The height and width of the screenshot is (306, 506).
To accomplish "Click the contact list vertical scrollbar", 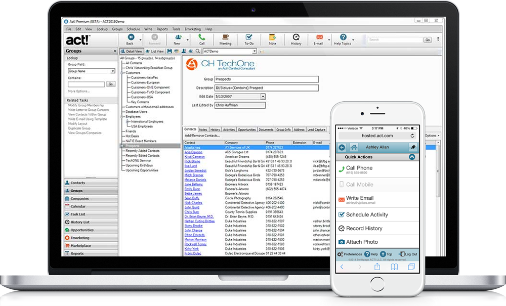I will click(438, 171).
